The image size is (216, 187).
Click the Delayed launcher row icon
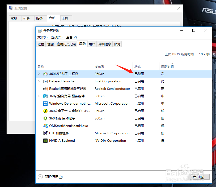tap(45, 81)
